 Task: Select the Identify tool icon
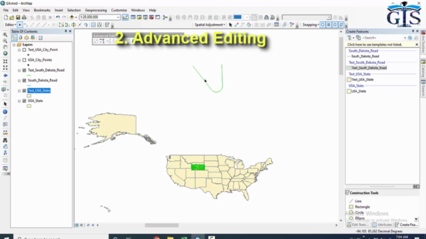(x=5, y=112)
